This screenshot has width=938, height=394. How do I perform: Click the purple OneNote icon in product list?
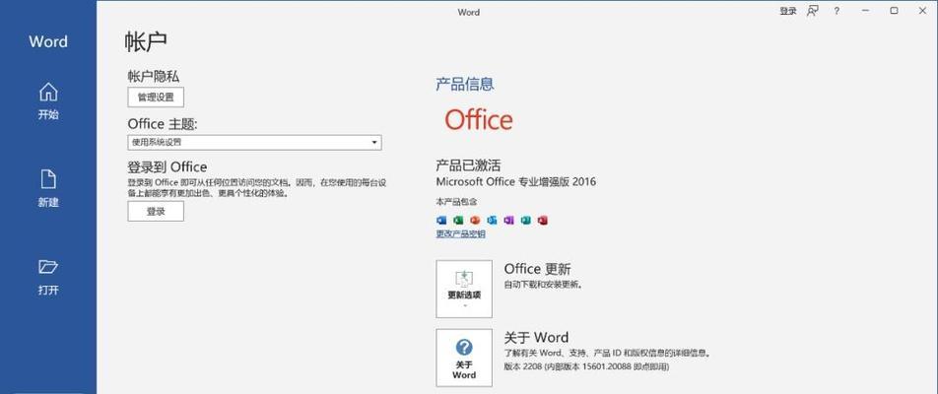[x=509, y=220]
